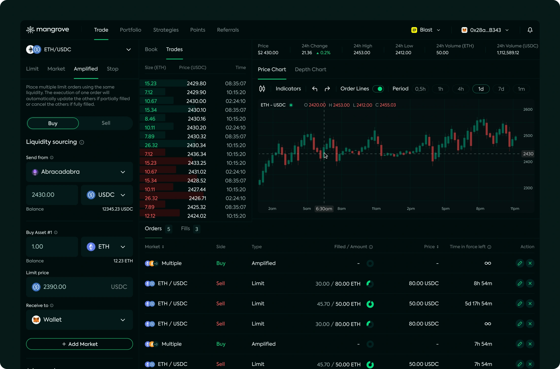Viewport: 560px width, 369px height.
Task: Edit the first ETH/USDC Sell limit order
Action: click(x=520, y=283)
